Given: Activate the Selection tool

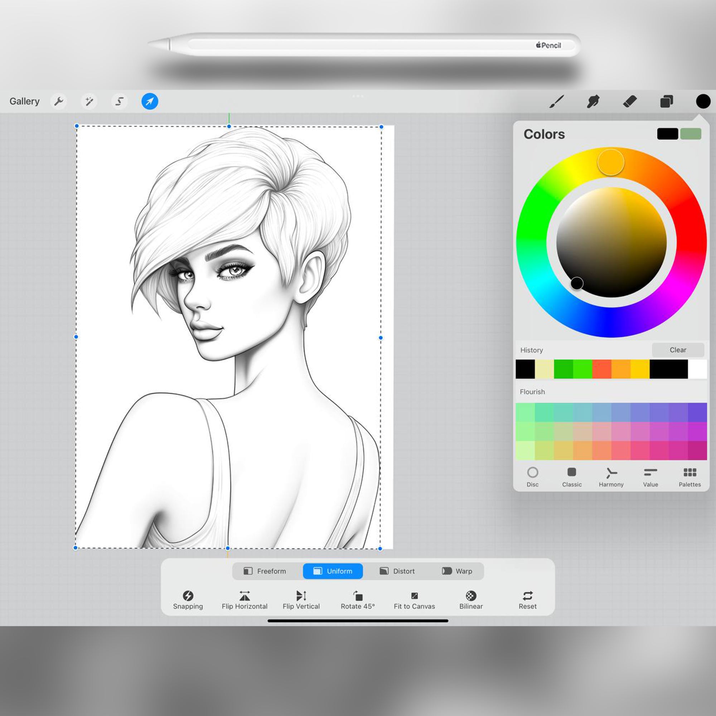Looking at the screenshot, I should click(x=119, y=101).
